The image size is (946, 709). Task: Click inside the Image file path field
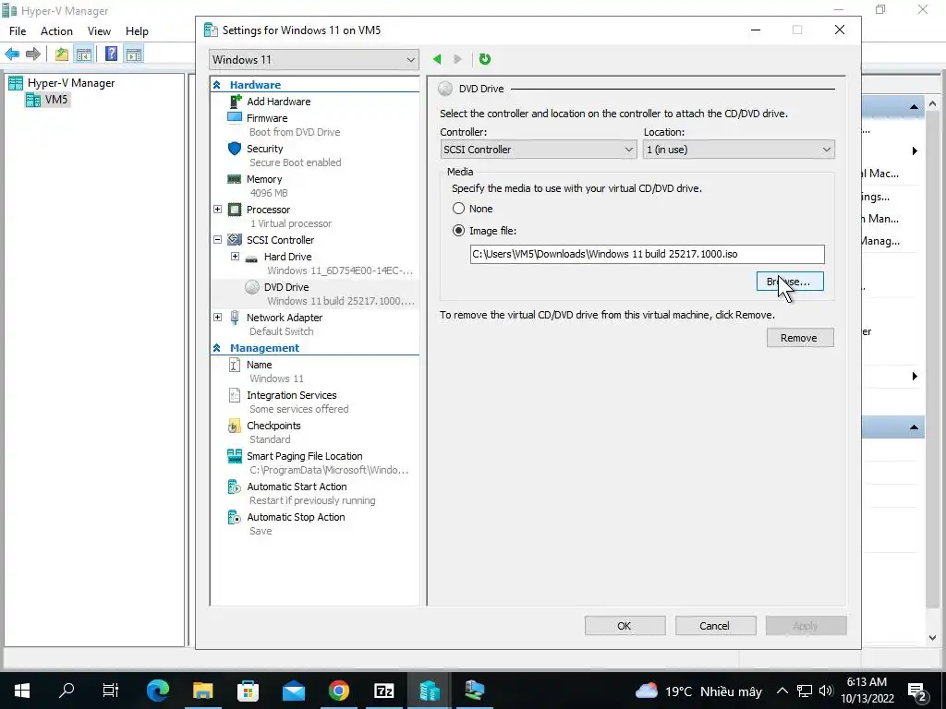coord(647,254)
